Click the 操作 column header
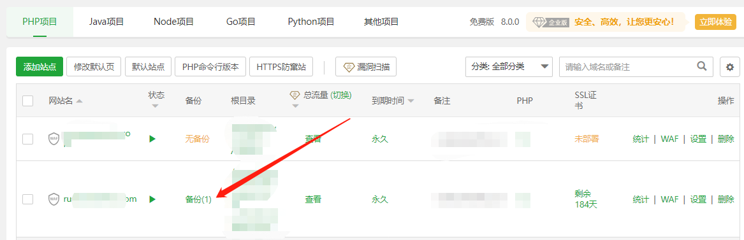The image size is (744, 240). [x=726, y=101]
